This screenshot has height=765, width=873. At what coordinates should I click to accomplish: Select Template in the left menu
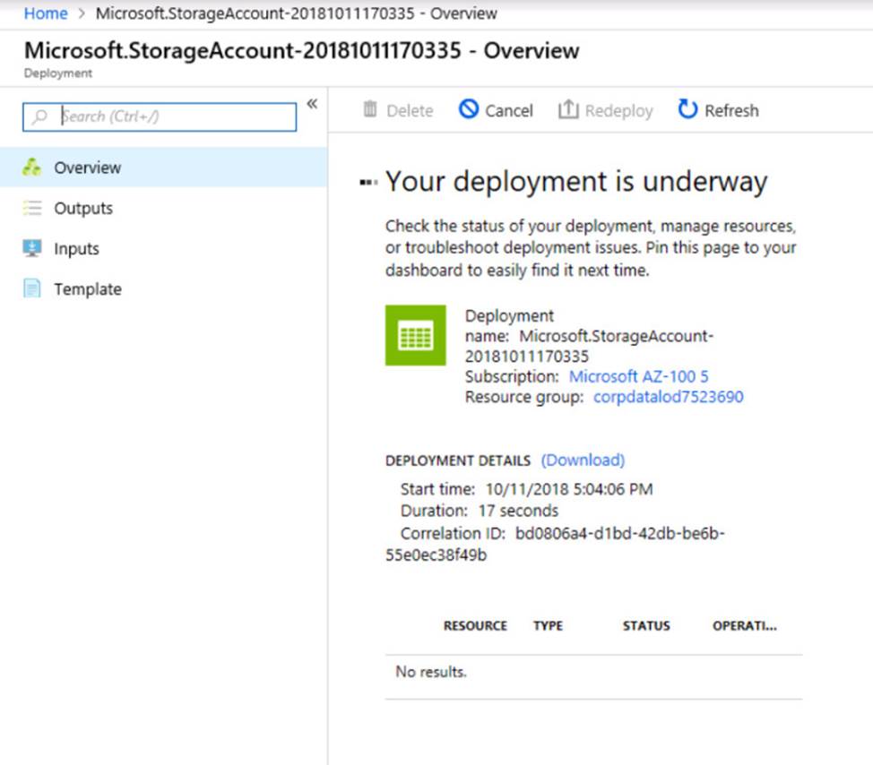[x=87, y=288]
